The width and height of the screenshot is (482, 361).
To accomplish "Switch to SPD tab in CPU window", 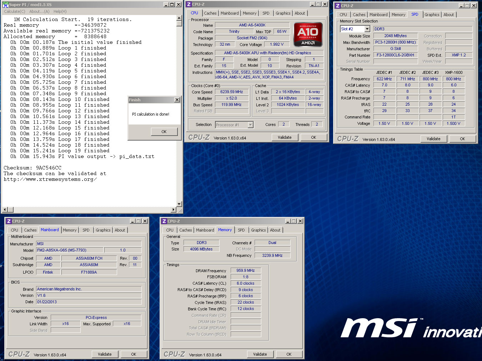I will 266,13.
